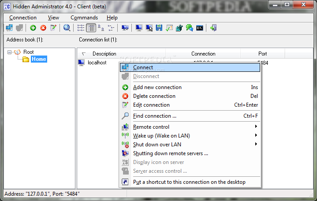317x201 pixels.
Task: Open the Commands menu
Action: (84, 18)
